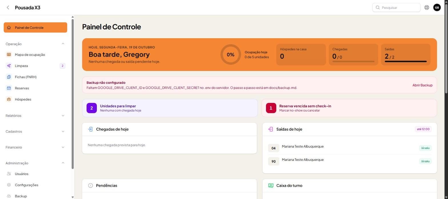Click the Chegadas 0/0 stat card
448x199 pixels.
(x=353, y=55)
